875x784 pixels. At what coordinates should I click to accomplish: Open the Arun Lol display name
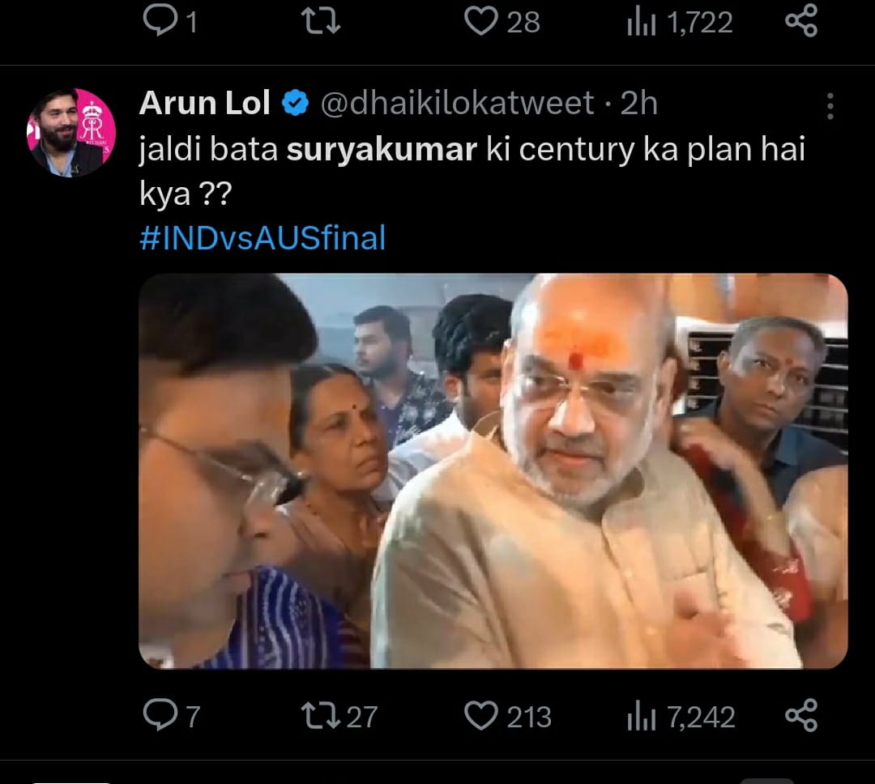[x=204, y=104]
